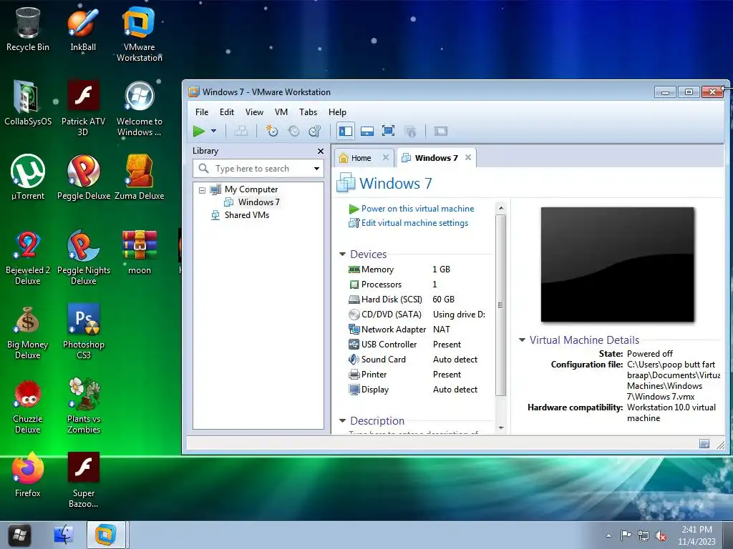Select the Zuma Deluxe desktop icon
733x549 pixels.
pyautogui.click(x=140, y=177)
